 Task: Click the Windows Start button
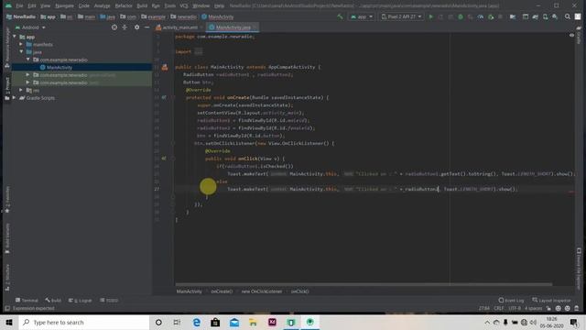pos(9,322)
